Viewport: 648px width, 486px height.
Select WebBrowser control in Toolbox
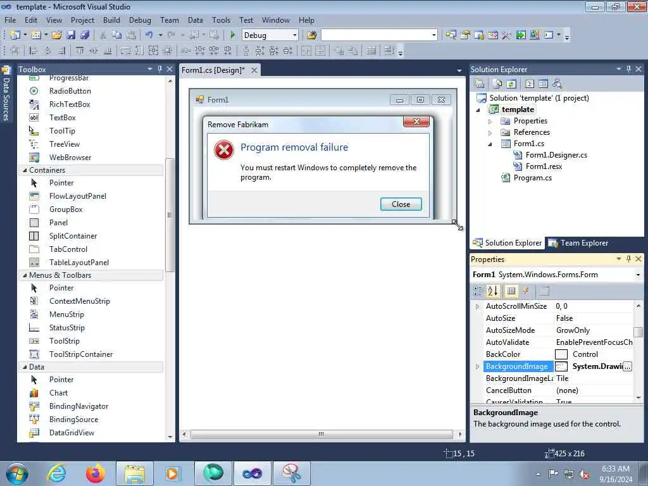pos(70,157)
